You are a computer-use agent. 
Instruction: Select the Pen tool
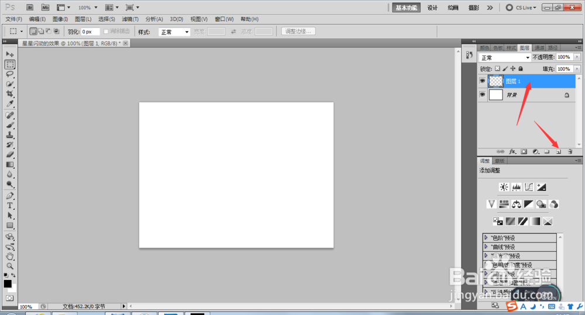[x=10, y=196]
